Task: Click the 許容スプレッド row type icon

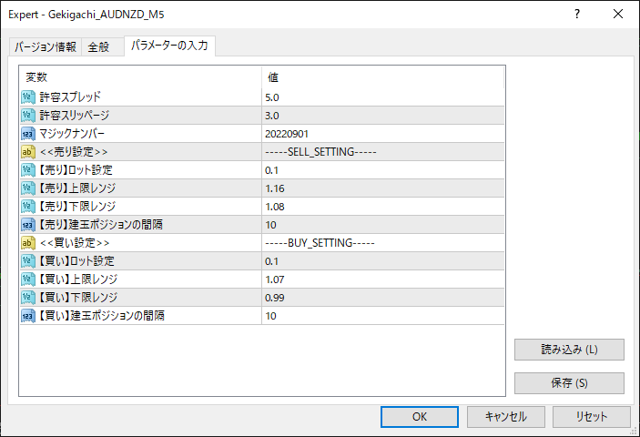Action: click(x=28, y=97)
